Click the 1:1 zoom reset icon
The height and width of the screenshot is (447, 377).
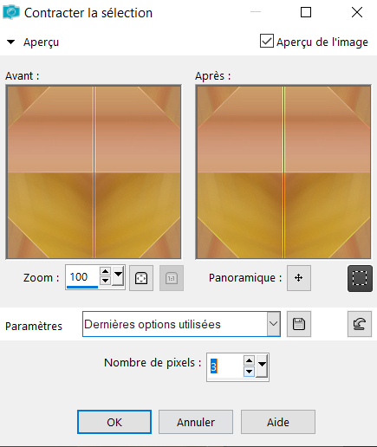(x=172, y=278)
